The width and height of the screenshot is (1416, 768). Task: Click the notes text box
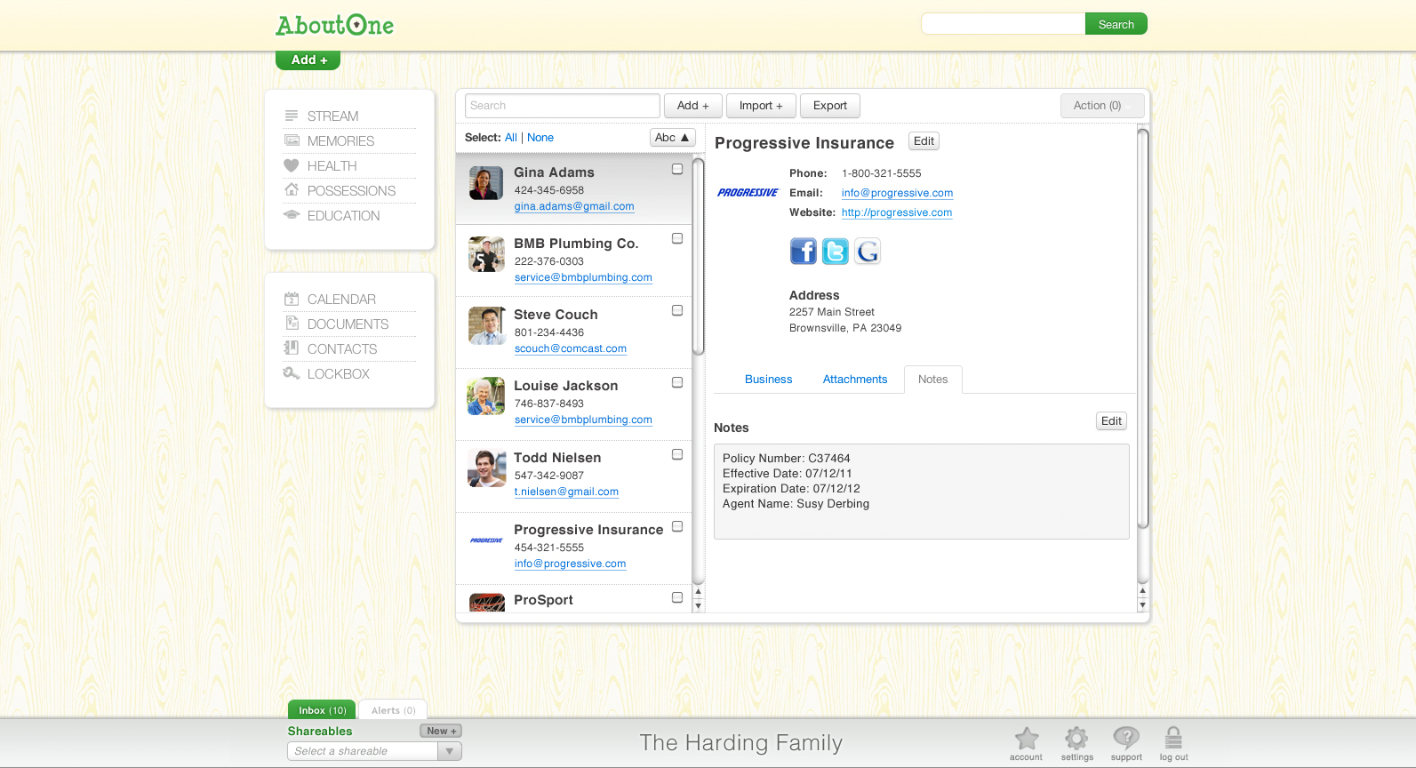coord(922,492)
